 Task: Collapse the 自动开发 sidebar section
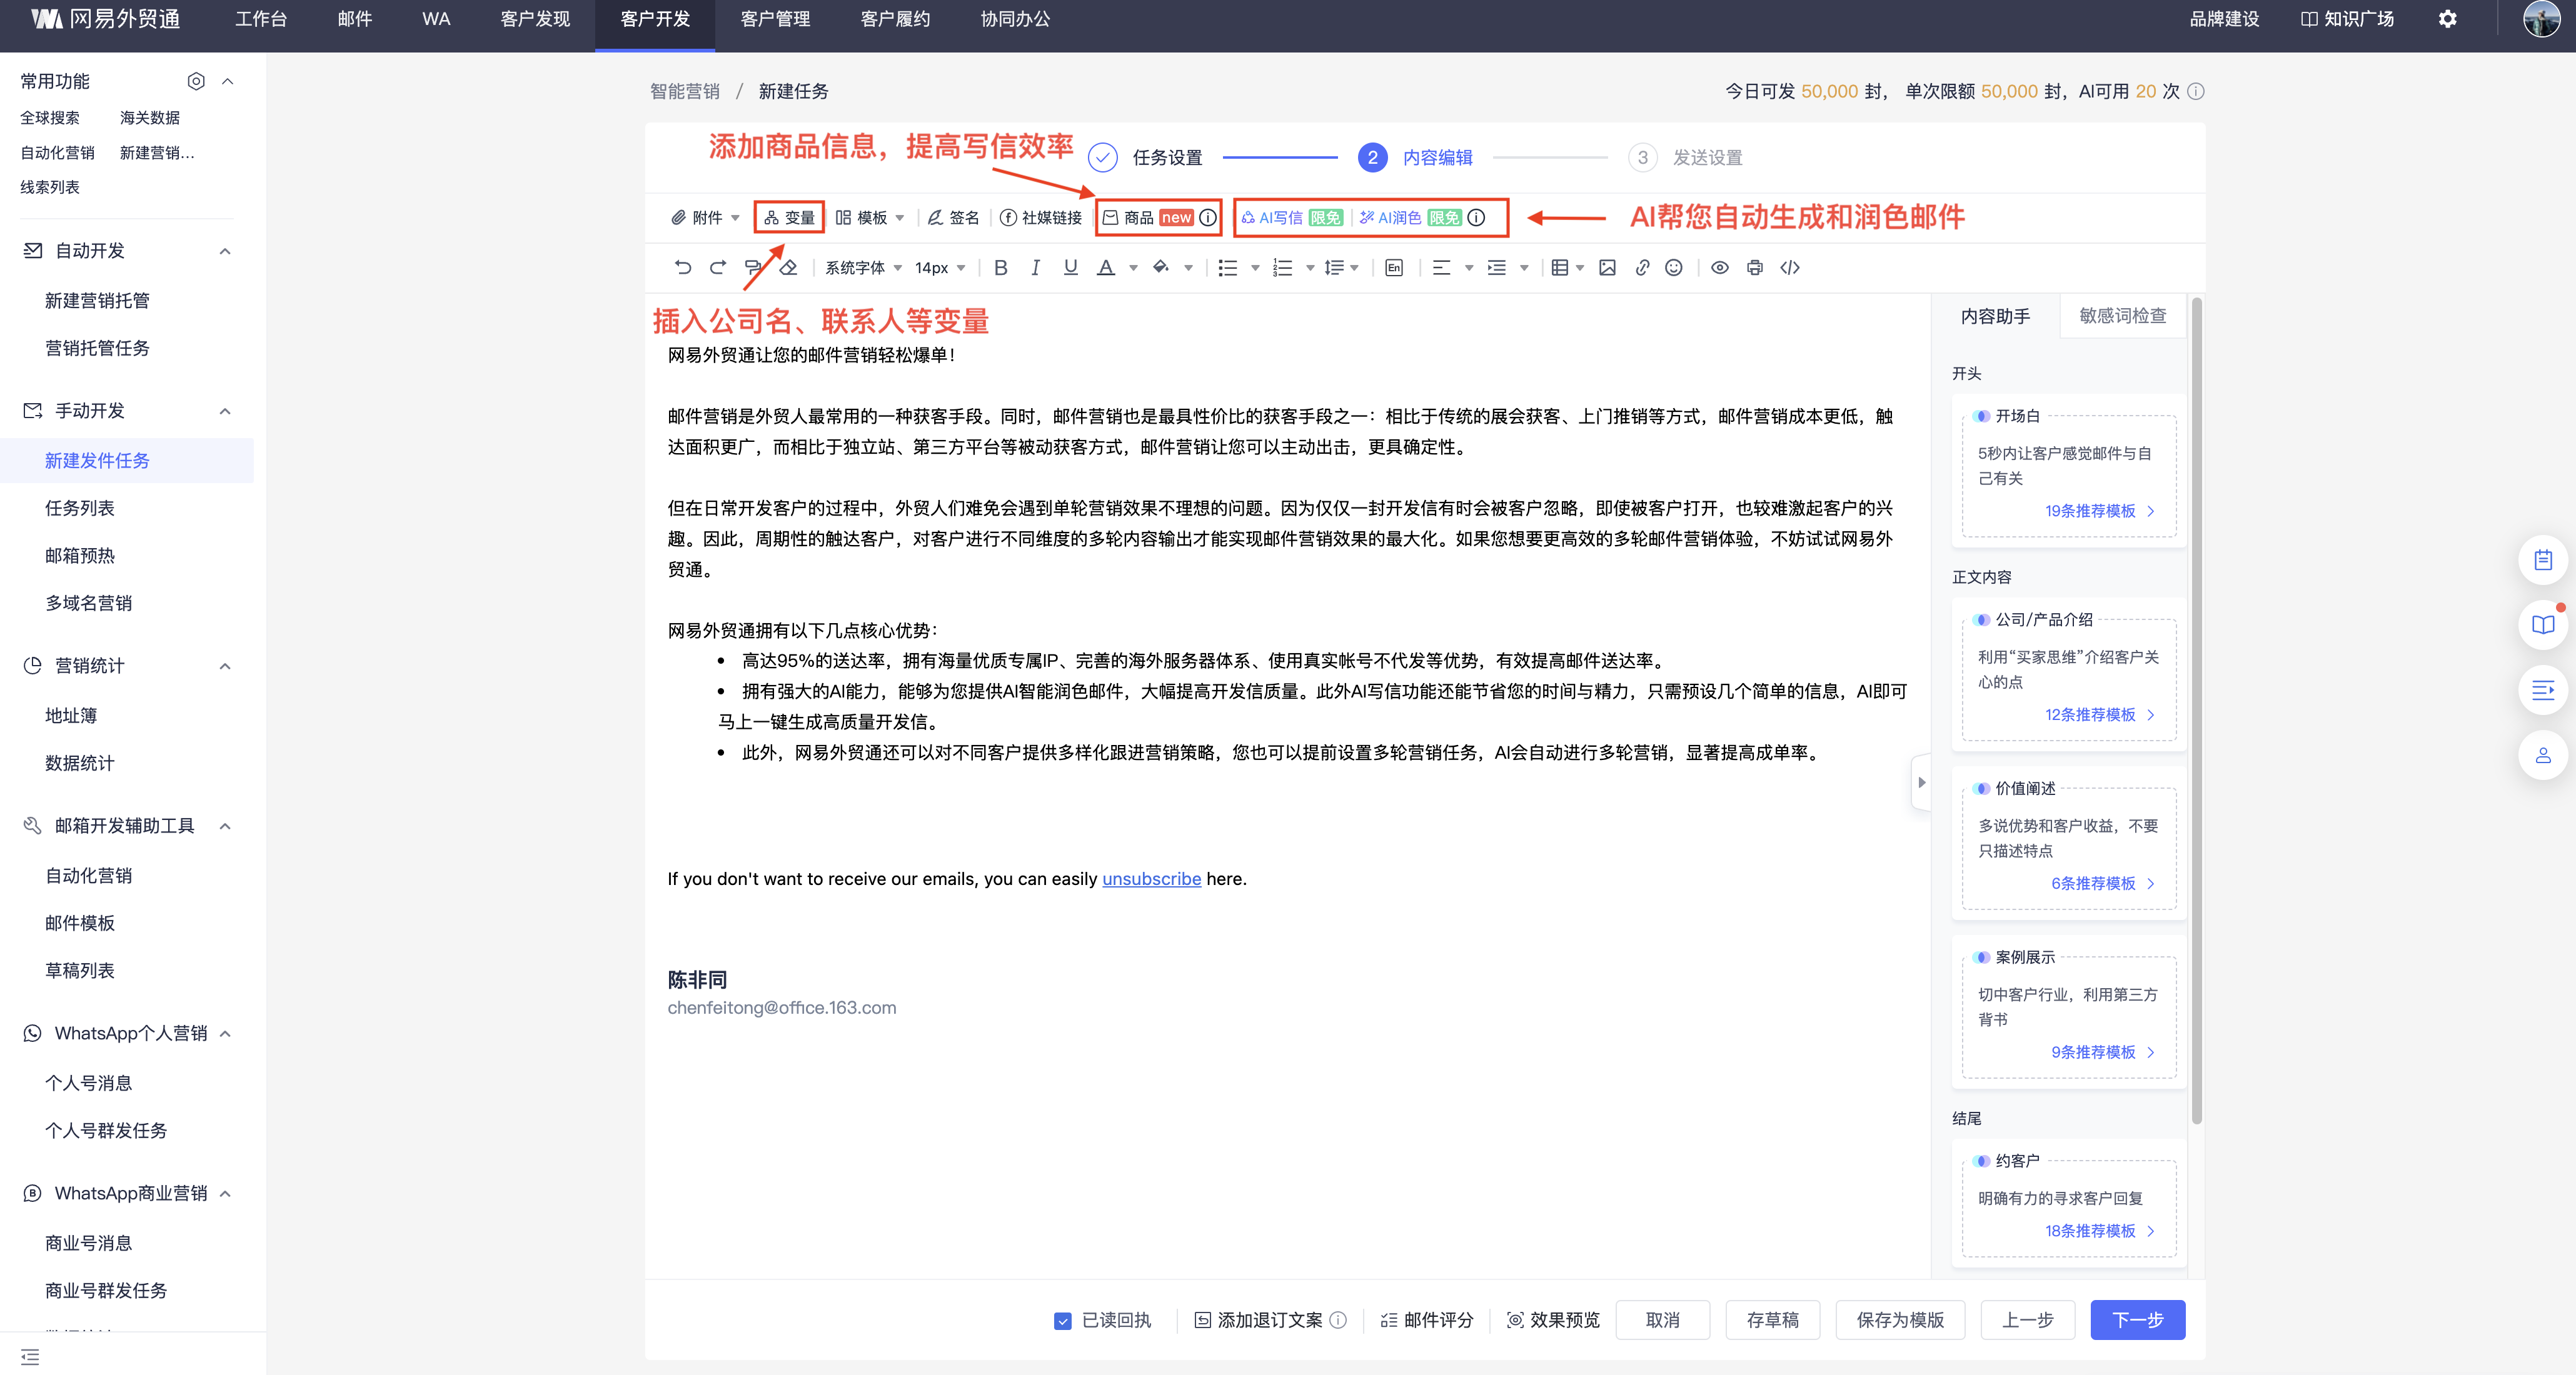[225, 251]
